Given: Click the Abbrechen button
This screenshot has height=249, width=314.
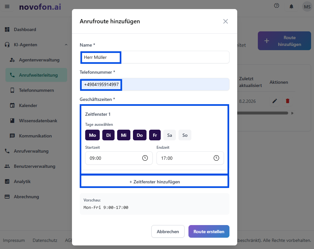Looking at the screenshot, I should point(168,232).
